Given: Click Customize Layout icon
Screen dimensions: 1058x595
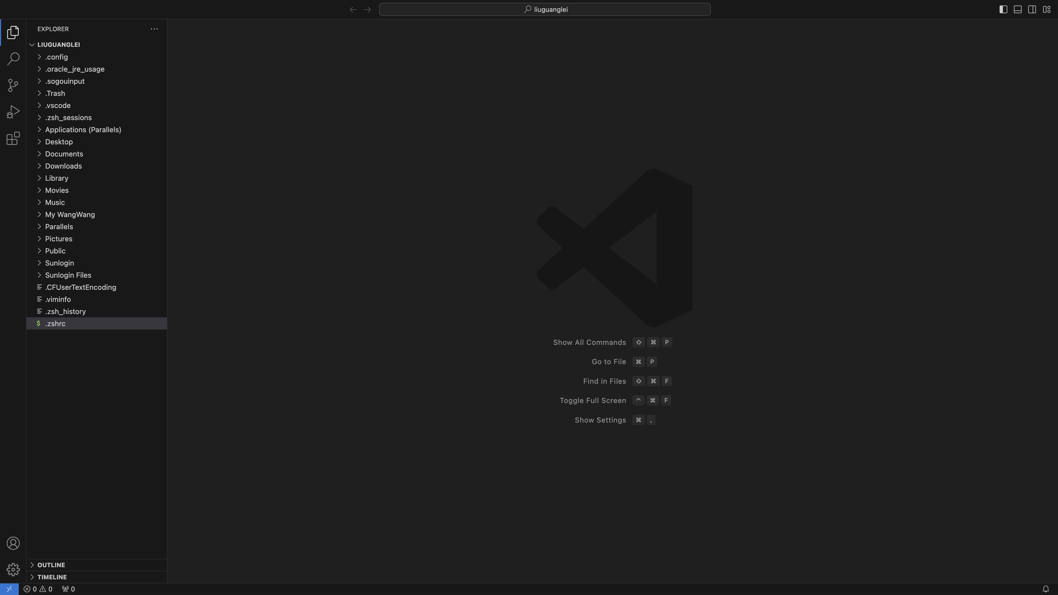Looking at the screenshot, I should pyautogui.click(x=1046, y=9).
